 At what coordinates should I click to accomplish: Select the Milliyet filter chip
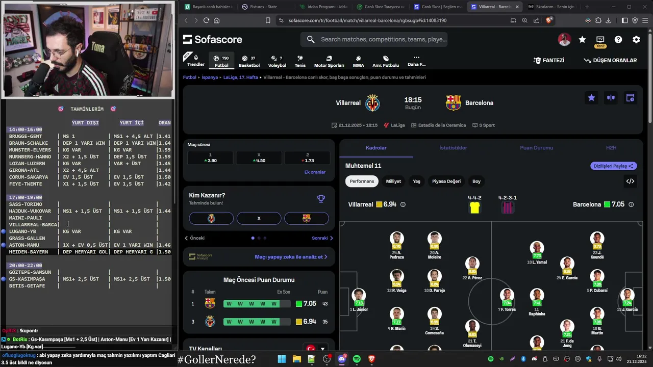point(393,181)
